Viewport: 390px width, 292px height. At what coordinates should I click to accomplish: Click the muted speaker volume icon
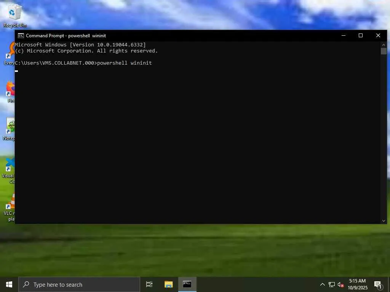(340, 284)
